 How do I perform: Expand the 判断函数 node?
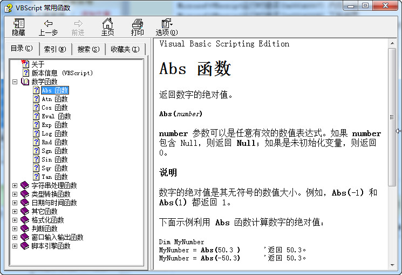pyautogui.click(x=15, y=229)
